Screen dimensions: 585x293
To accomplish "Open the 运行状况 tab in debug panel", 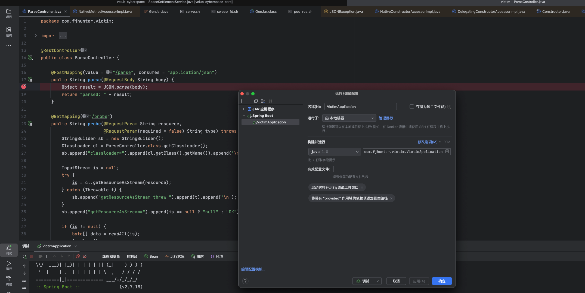I will tap(175, 256).
